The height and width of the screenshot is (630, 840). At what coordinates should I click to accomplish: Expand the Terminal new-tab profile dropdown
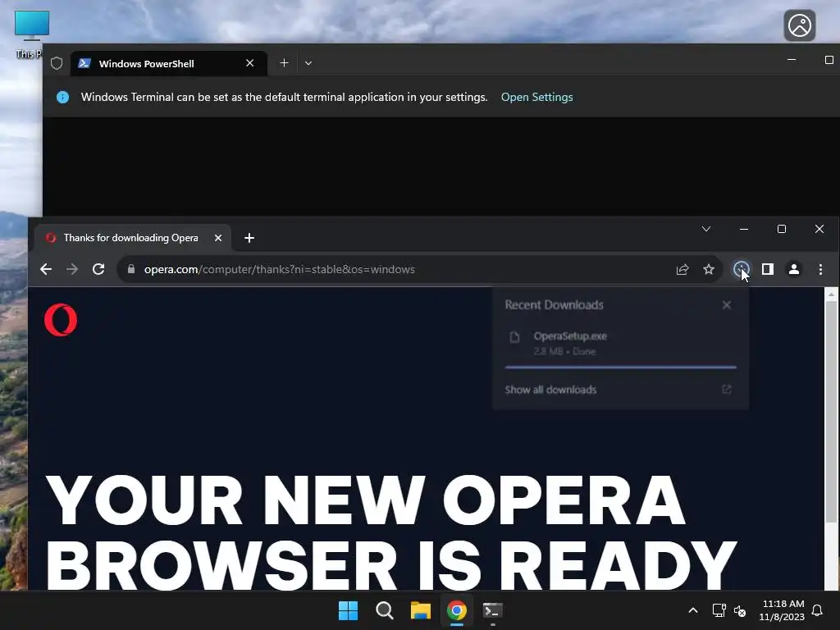click(308, 63)
